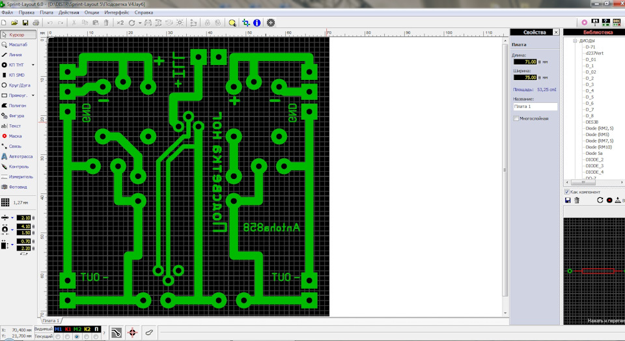Open the Опции menu
This screenshot has height=341, width=625.
(x=91, y=12)
